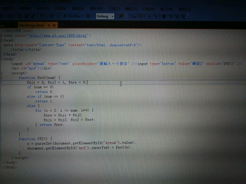Toggle a bookmark with the bookmark icon
The height and width of the screenshot is (184, 246).
pyautogui.click(x=164, y=17)
